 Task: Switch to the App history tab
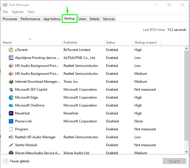pyautogui.click(x=52, y=19)
